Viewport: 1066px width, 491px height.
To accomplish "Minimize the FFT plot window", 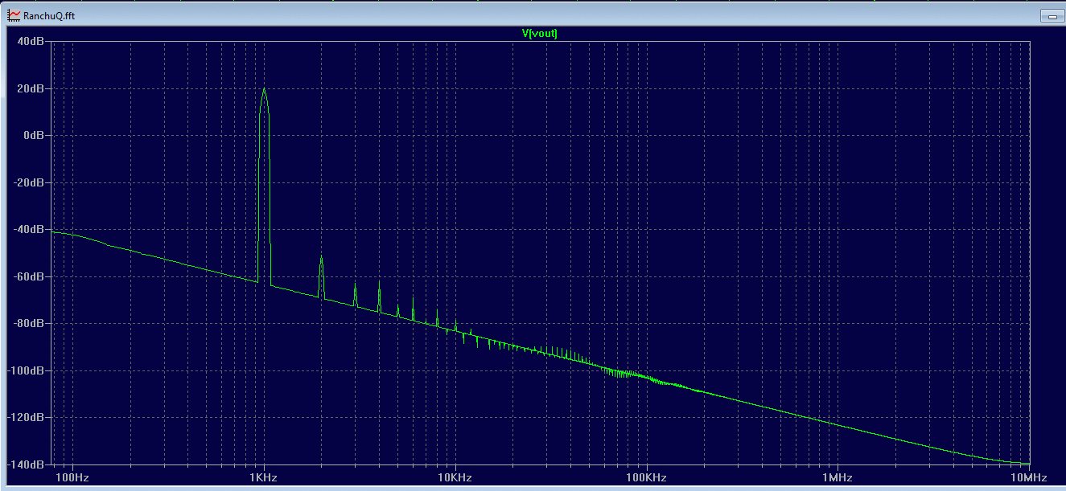I will point(1052,16).
